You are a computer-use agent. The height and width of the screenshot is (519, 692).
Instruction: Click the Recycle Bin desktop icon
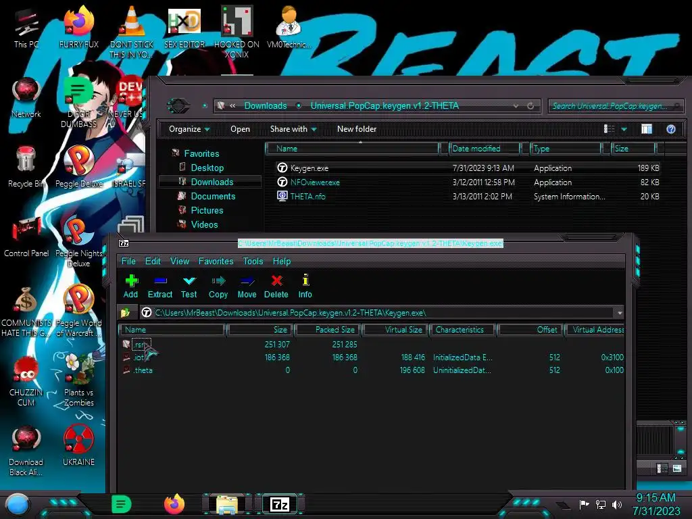26,159
